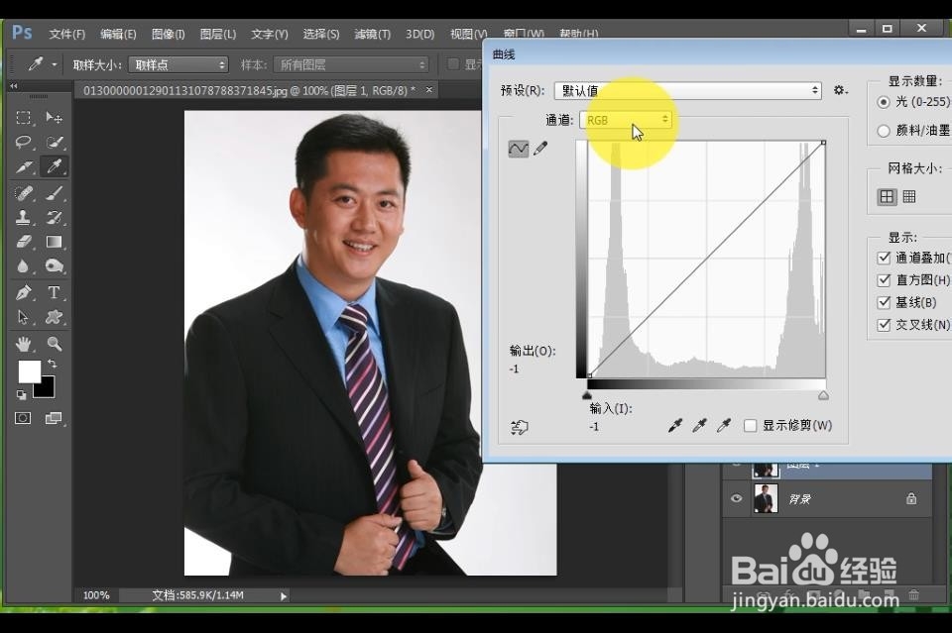
Task: Select the Sponge tool
Action: click(54, 266)
